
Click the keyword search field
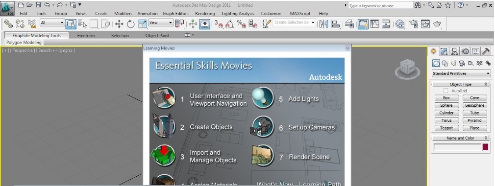coord(380,6)
